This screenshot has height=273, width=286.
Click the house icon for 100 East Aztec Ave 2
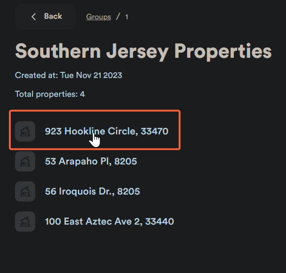pos(25,221)
